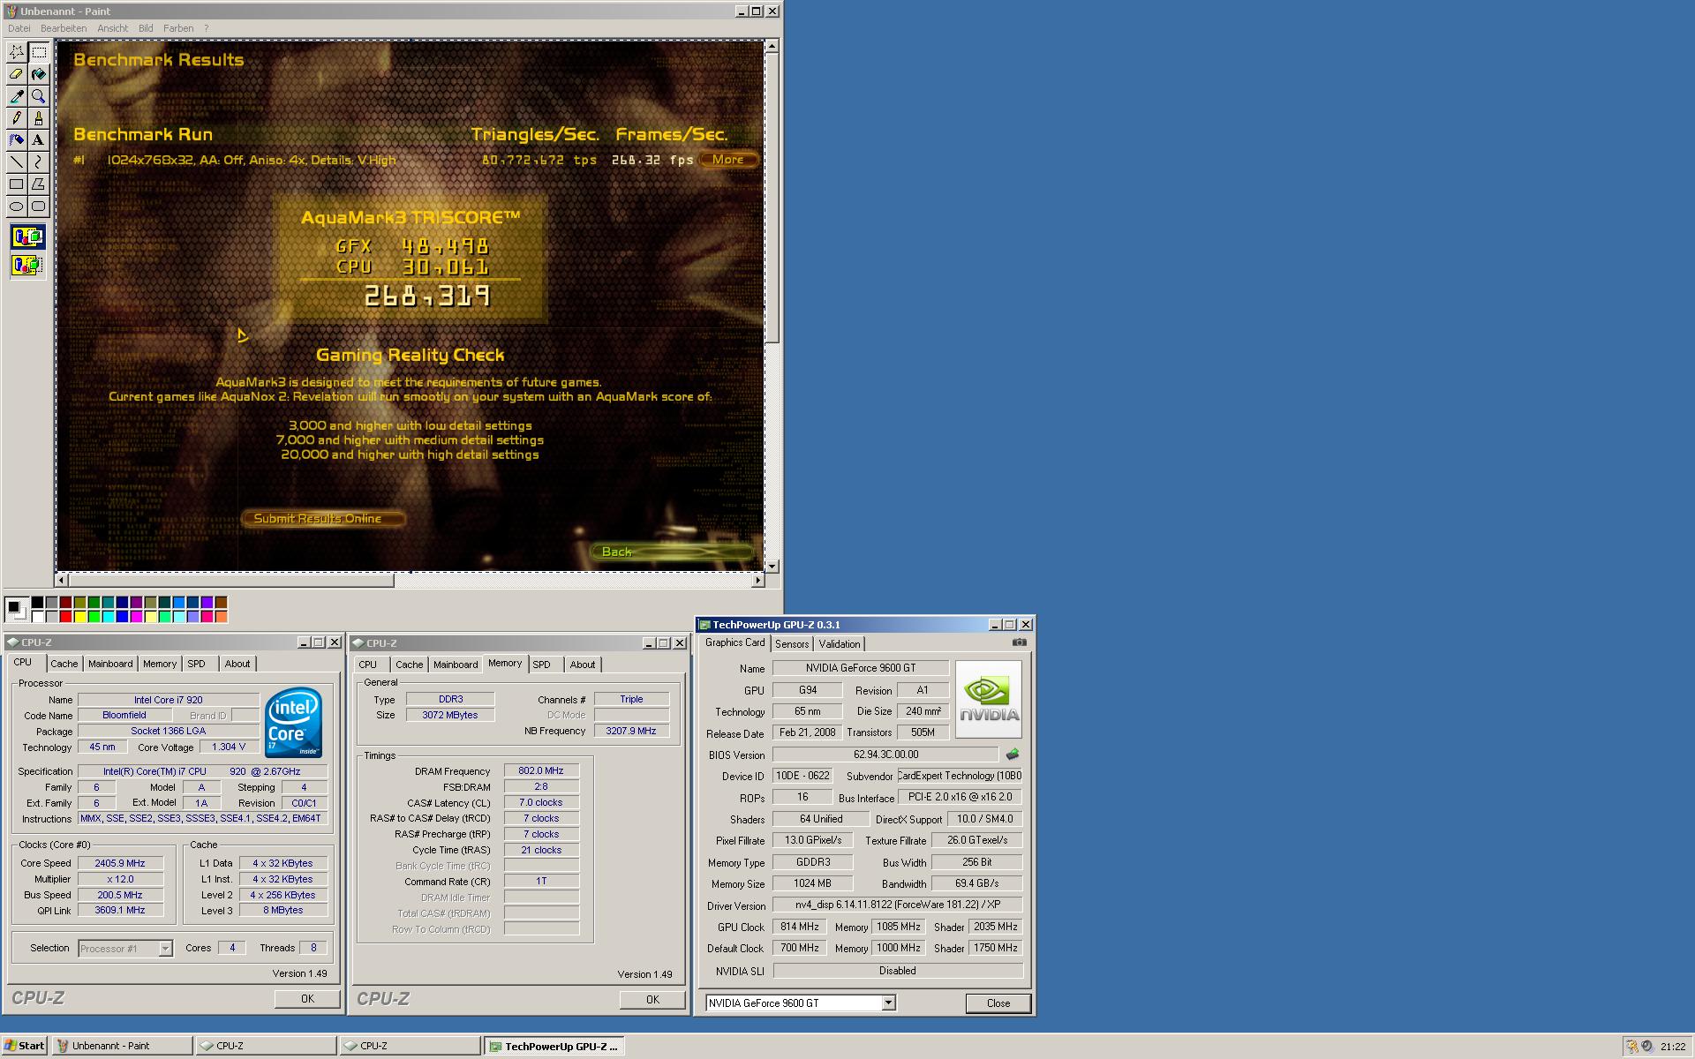Choose the Fill With Color bucket tool

[38, 74]
